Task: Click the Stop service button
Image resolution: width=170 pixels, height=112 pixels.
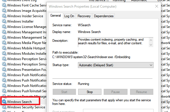Action: tap(90, 92)
